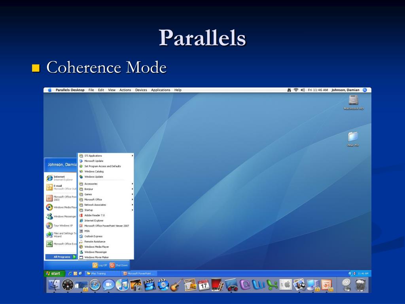Open the Parallels Desktop menu
Screen dimensions: 405x304
click(70, 90)
